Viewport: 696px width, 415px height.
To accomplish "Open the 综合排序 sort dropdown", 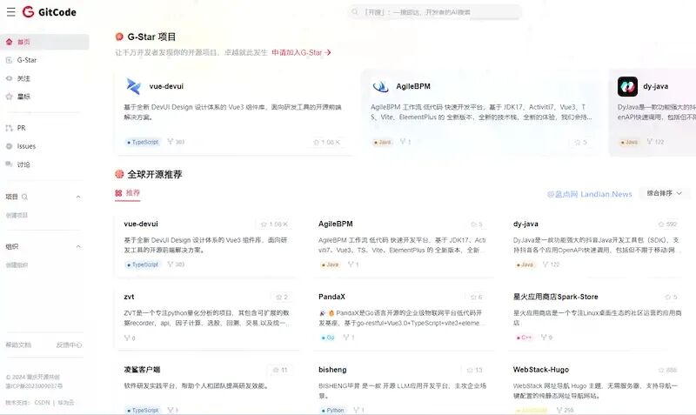I will point(664,193).
